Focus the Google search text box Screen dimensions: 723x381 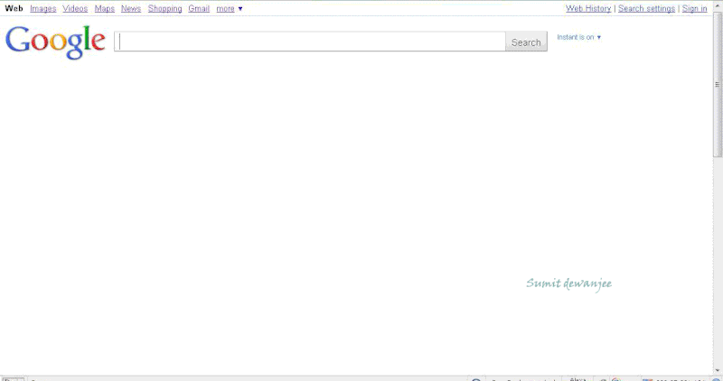(x=310, y=42)
